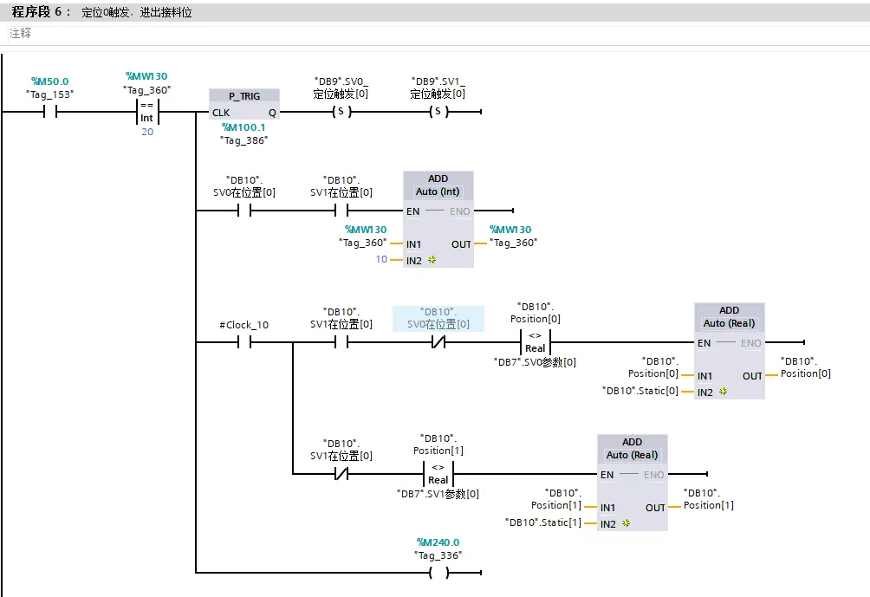This screenshot has width=870, height=597.
Task: Click the ENO output of ADD Int
Action: 459,211
